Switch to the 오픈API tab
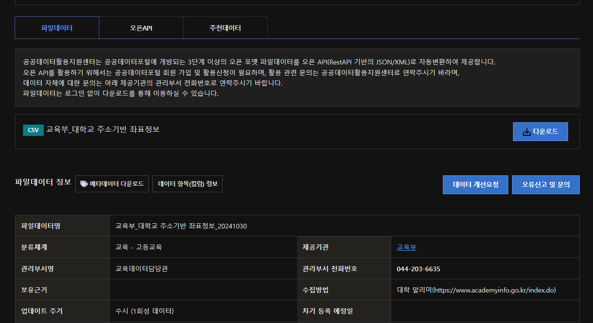 click(x=141, y=28)
